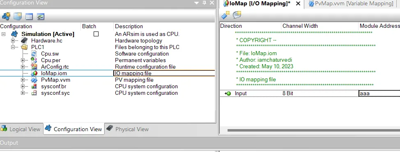Close the Configuration View panel
The width and height of the screenshot is (400, 152).
212,3
